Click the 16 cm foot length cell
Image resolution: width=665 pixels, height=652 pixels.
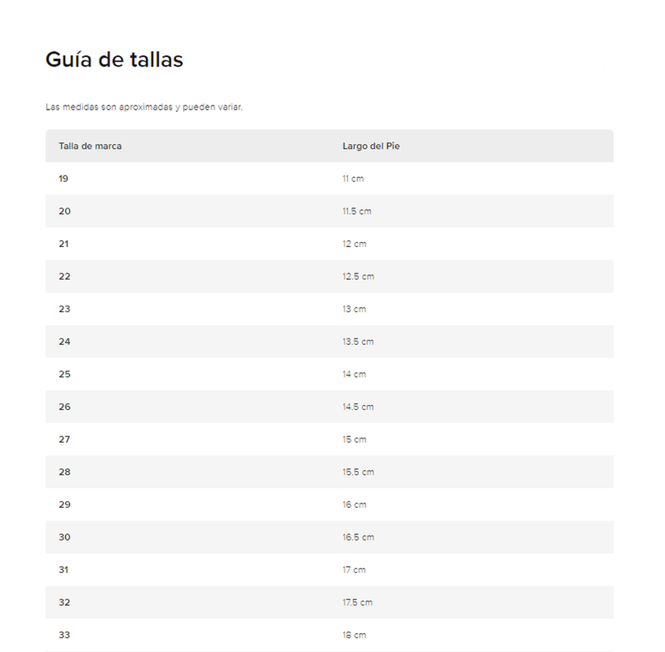point(355,505)
